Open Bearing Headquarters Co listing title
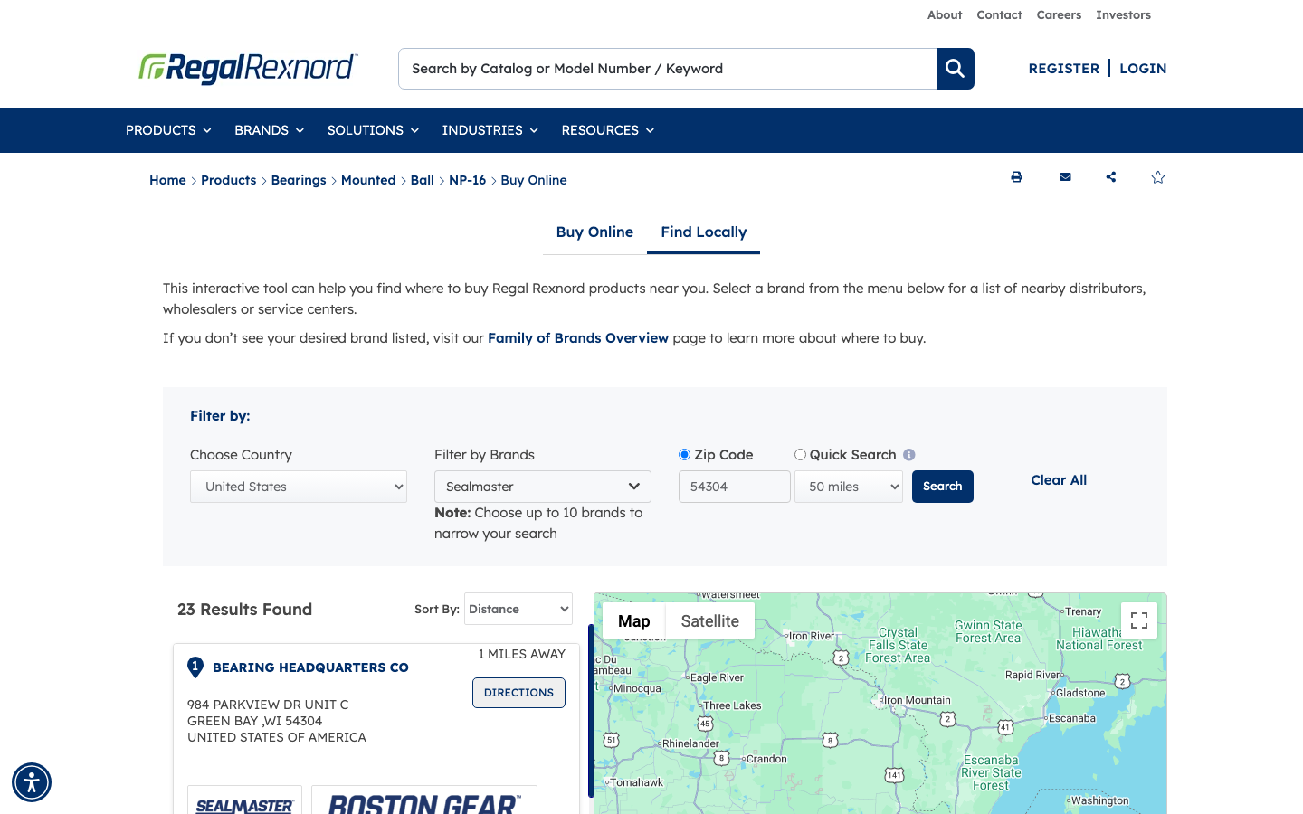The width and height of the screenshot is (1303, 814). point(310,667)
